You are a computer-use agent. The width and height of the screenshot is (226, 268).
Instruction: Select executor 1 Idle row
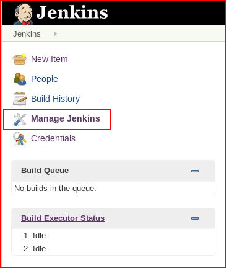coord(113,236)
